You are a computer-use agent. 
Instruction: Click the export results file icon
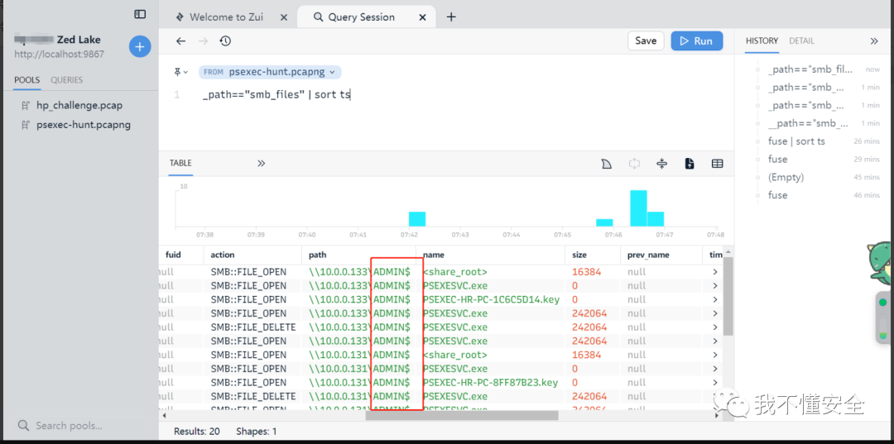coord(690,164)
